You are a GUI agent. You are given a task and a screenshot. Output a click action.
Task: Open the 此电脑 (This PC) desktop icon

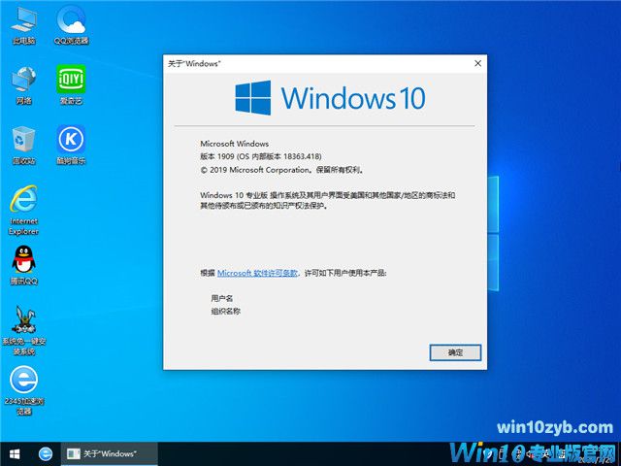[x=24, y=21]
